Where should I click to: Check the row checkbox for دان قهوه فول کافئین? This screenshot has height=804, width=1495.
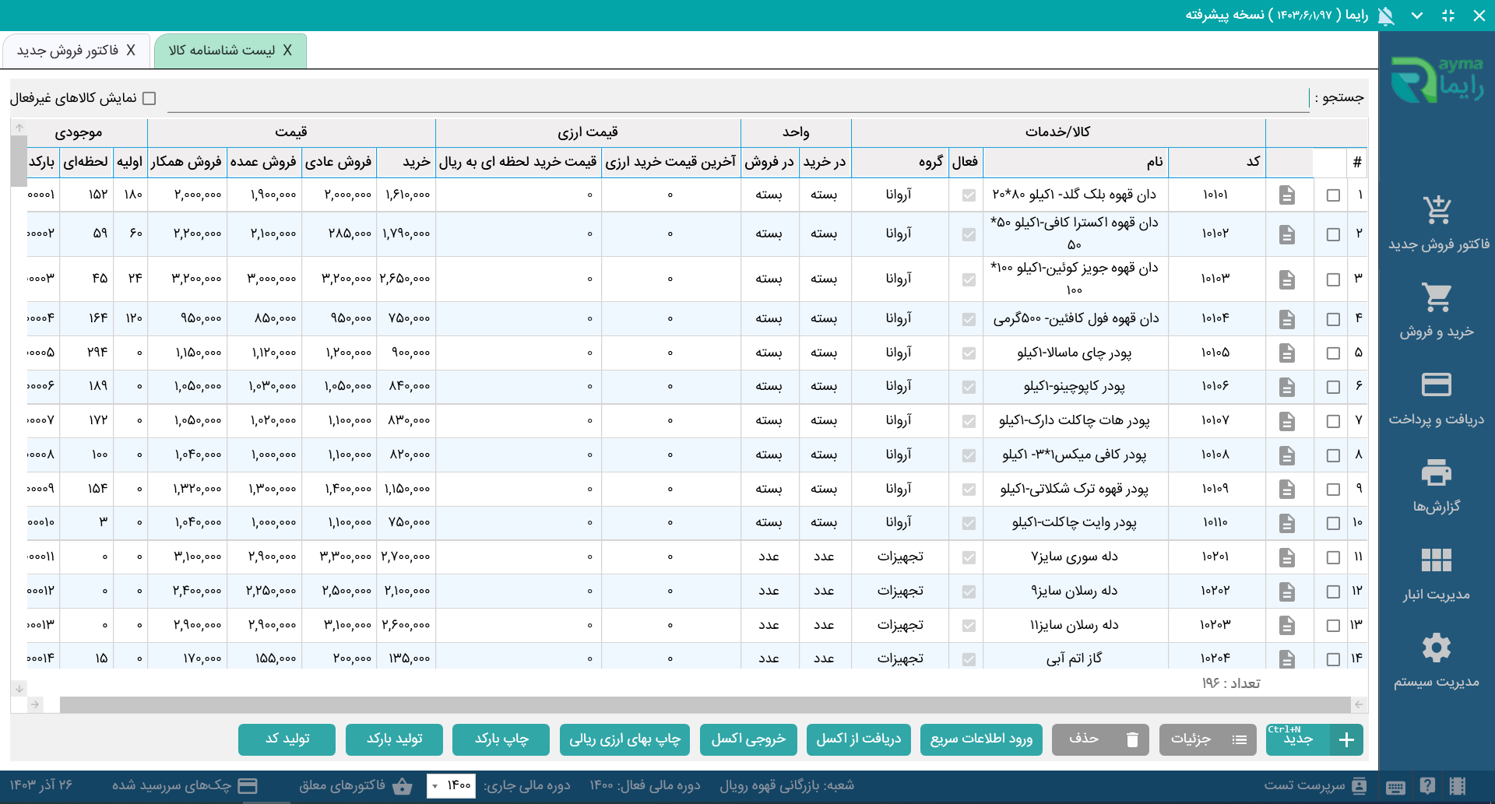(x=1333, y=318)
